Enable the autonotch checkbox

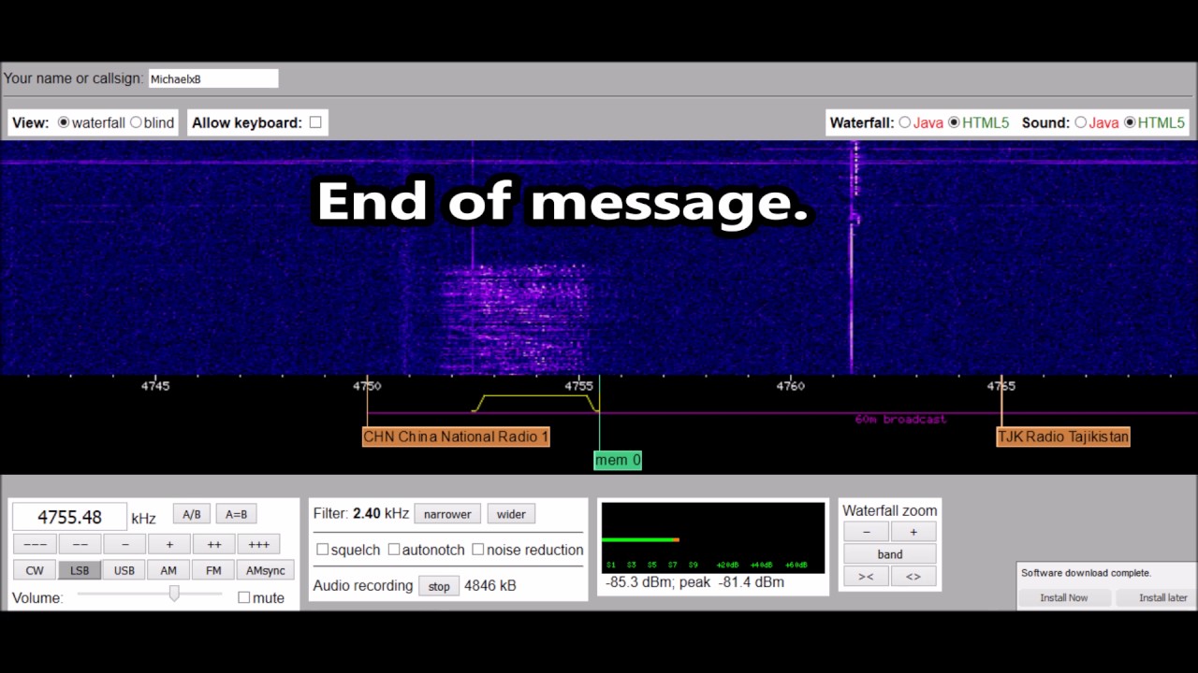click(x=393, y=550)
